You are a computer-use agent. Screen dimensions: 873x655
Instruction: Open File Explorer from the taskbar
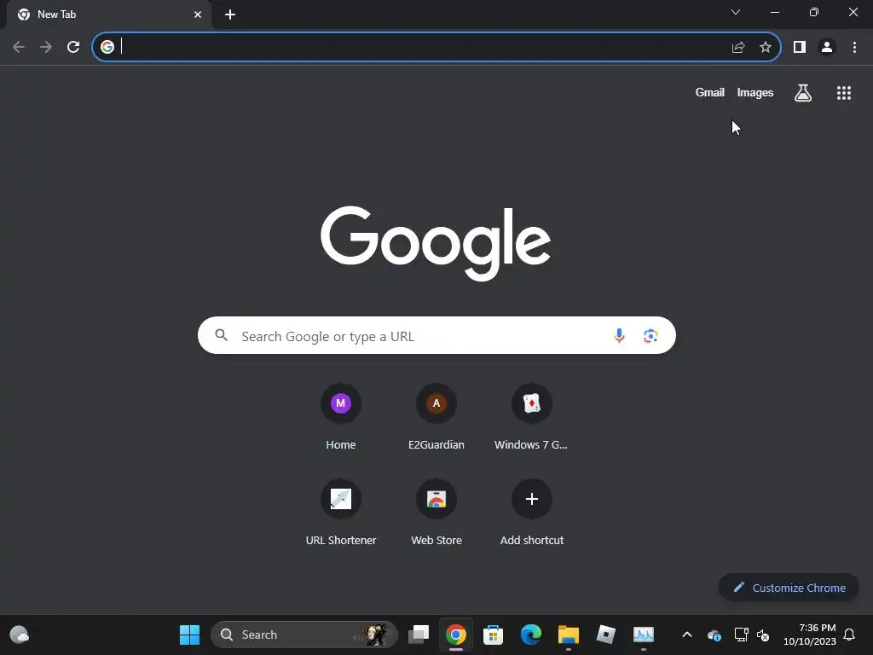click(569, 635)
